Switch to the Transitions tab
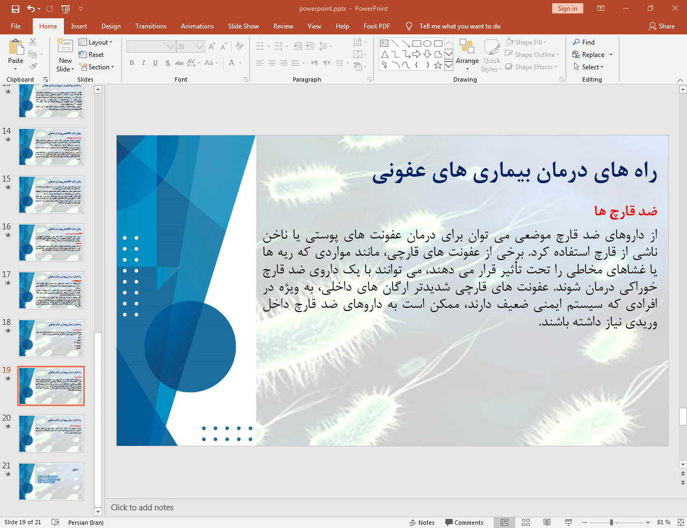687x528 pixels. (151, 26)
